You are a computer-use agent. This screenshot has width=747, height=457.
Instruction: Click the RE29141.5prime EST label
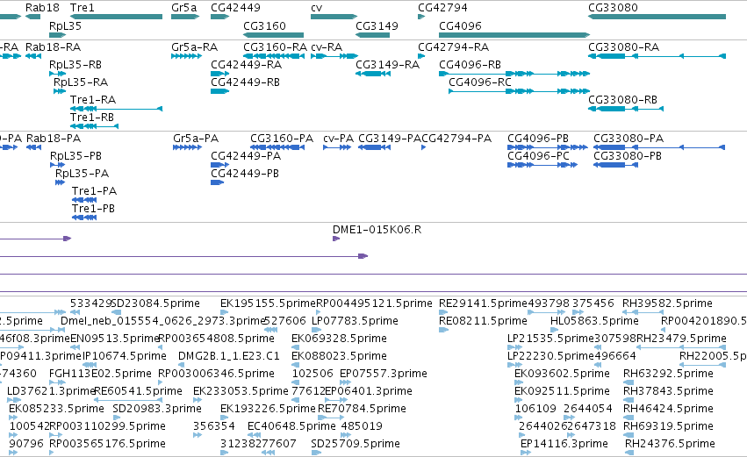tap(484, 303)
